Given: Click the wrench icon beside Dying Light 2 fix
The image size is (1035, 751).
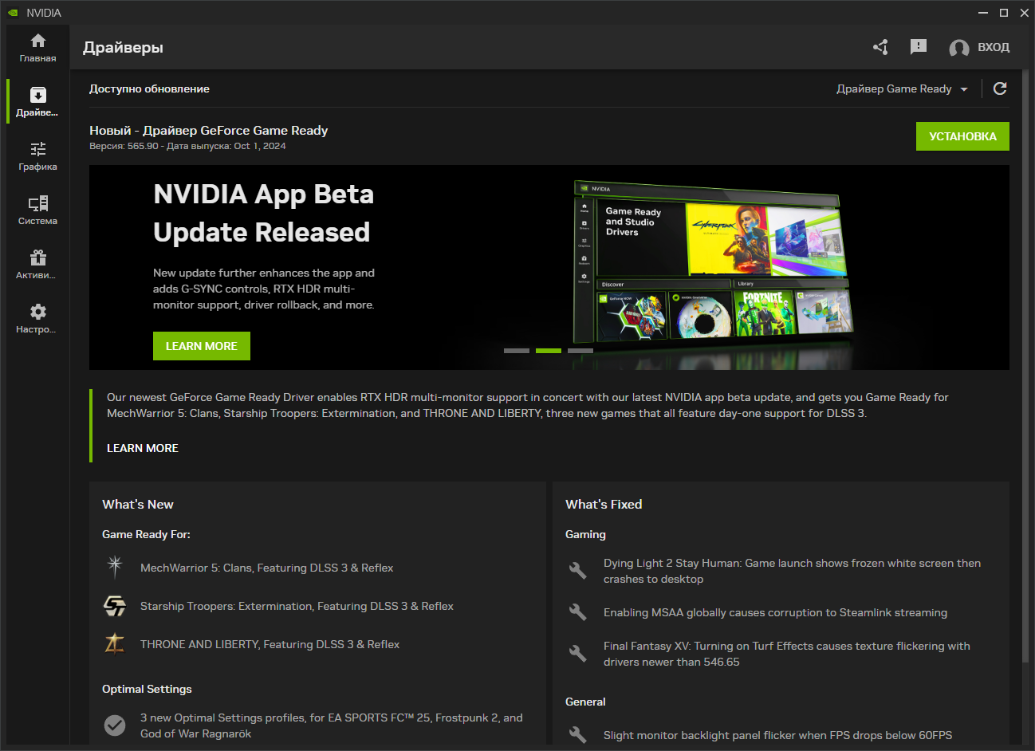Looking at the screenshot, I should click(578, 570).
